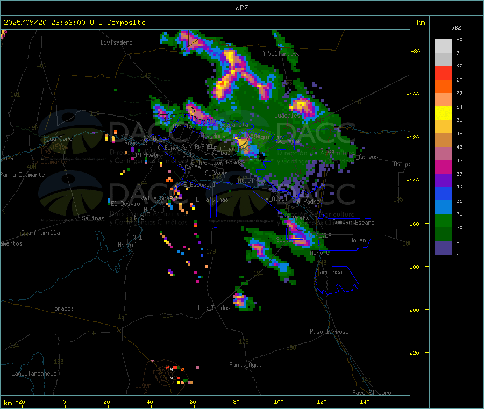
Task: Click the Nihuil map label
Action: tap(127, 245)
